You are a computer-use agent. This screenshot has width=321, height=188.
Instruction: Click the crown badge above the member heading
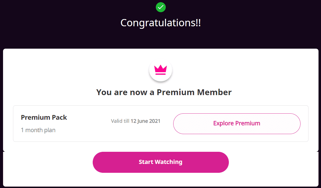161,70
